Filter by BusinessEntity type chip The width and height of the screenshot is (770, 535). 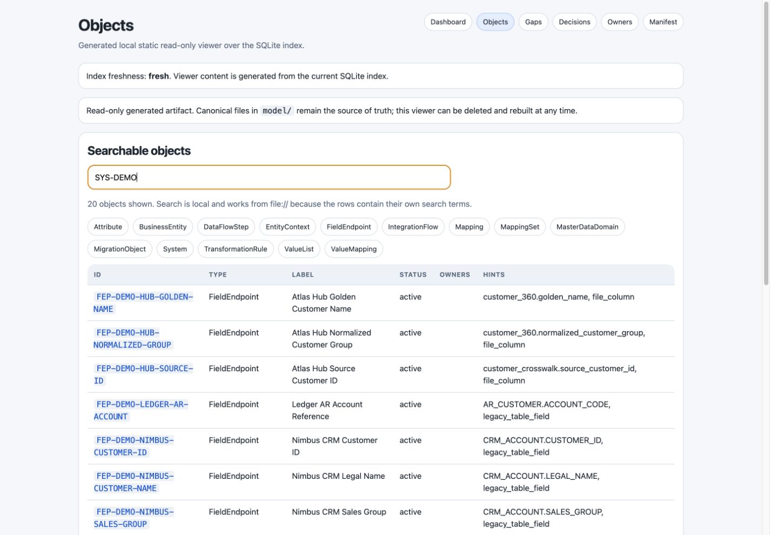tap(163, 227)
